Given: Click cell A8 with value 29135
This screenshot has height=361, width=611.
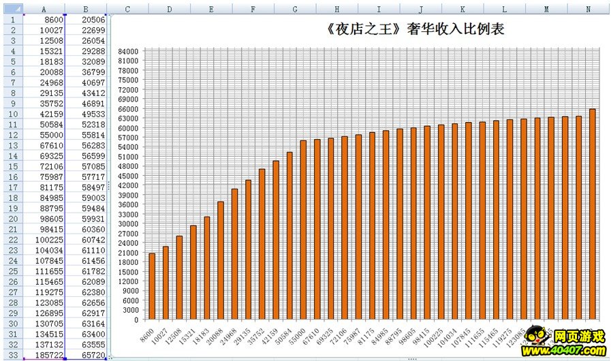Looking at the screenshot, I should (44, 93).
